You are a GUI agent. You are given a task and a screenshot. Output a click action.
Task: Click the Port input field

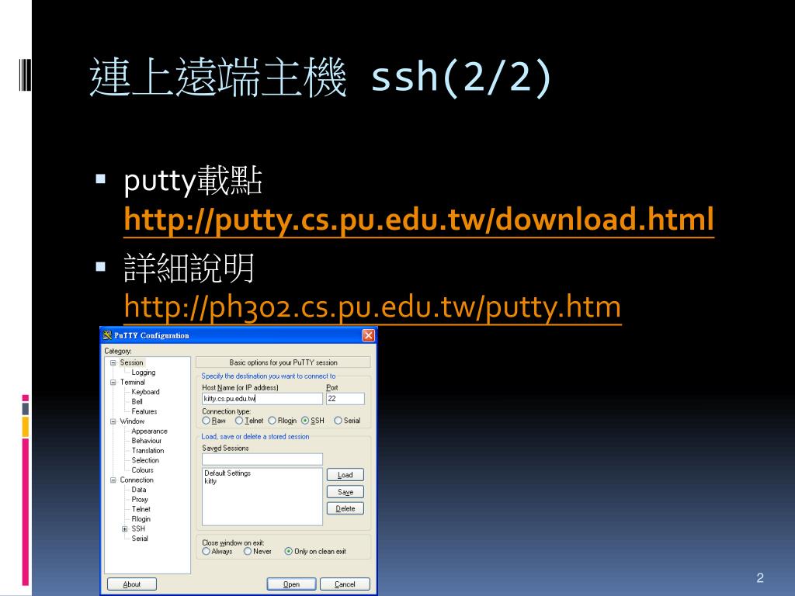click(x=345, y=399)
